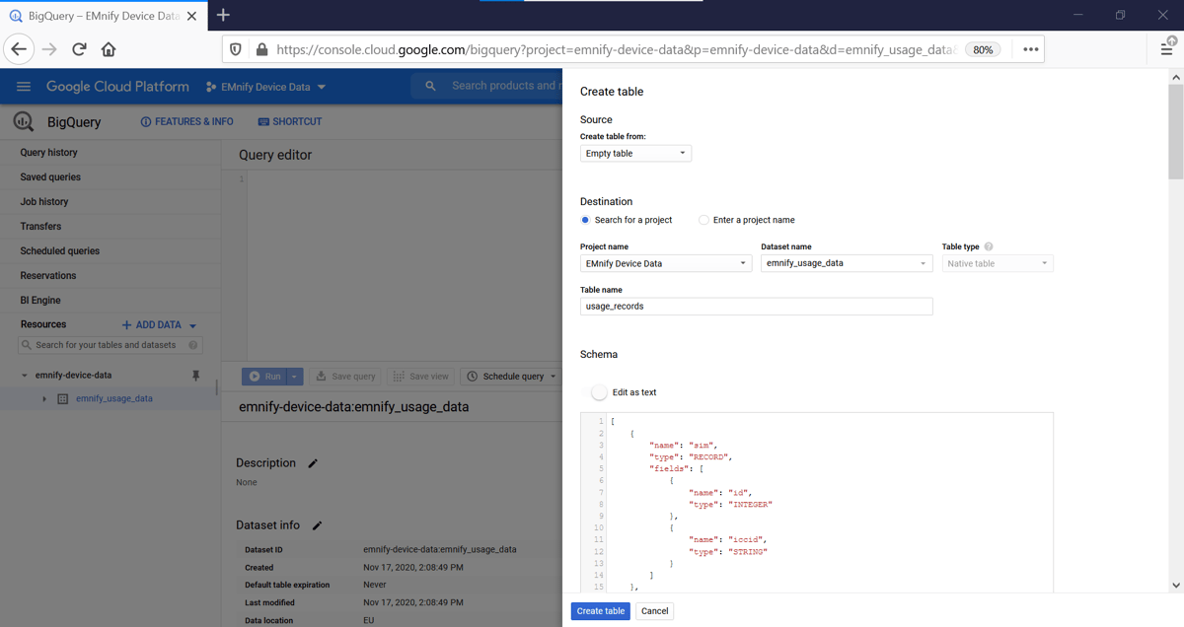Open Scheduled queries

109,251
